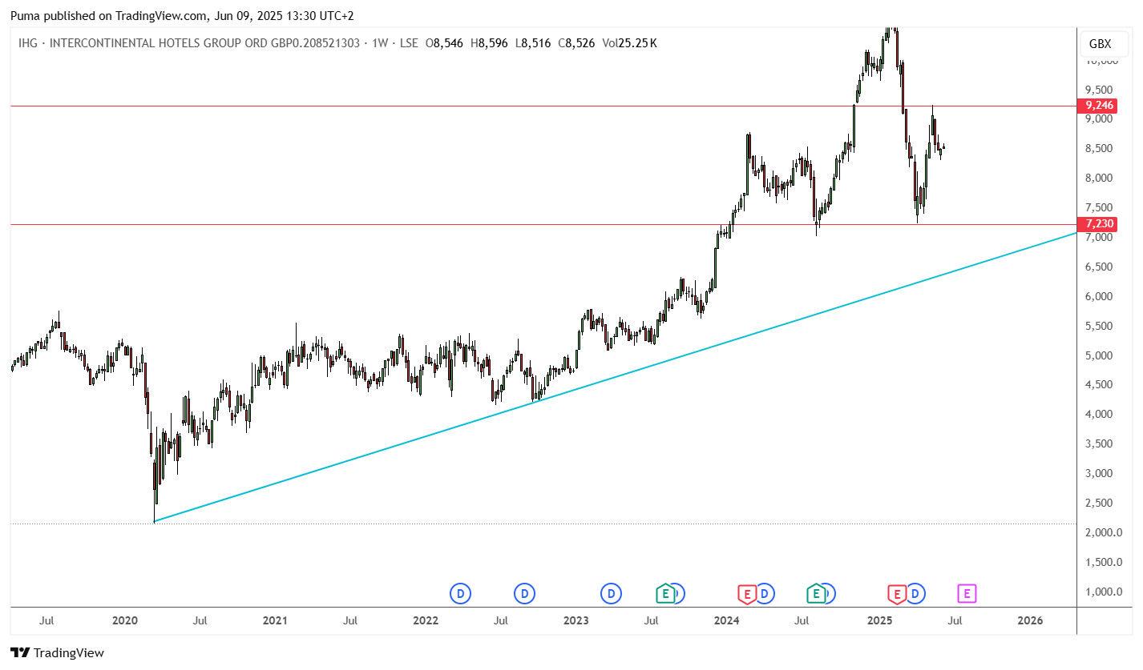Click the 7,230 red price label
The width and height of the screenshot is (1143, 670).
pyautogui.click(x=1099, y=224)
